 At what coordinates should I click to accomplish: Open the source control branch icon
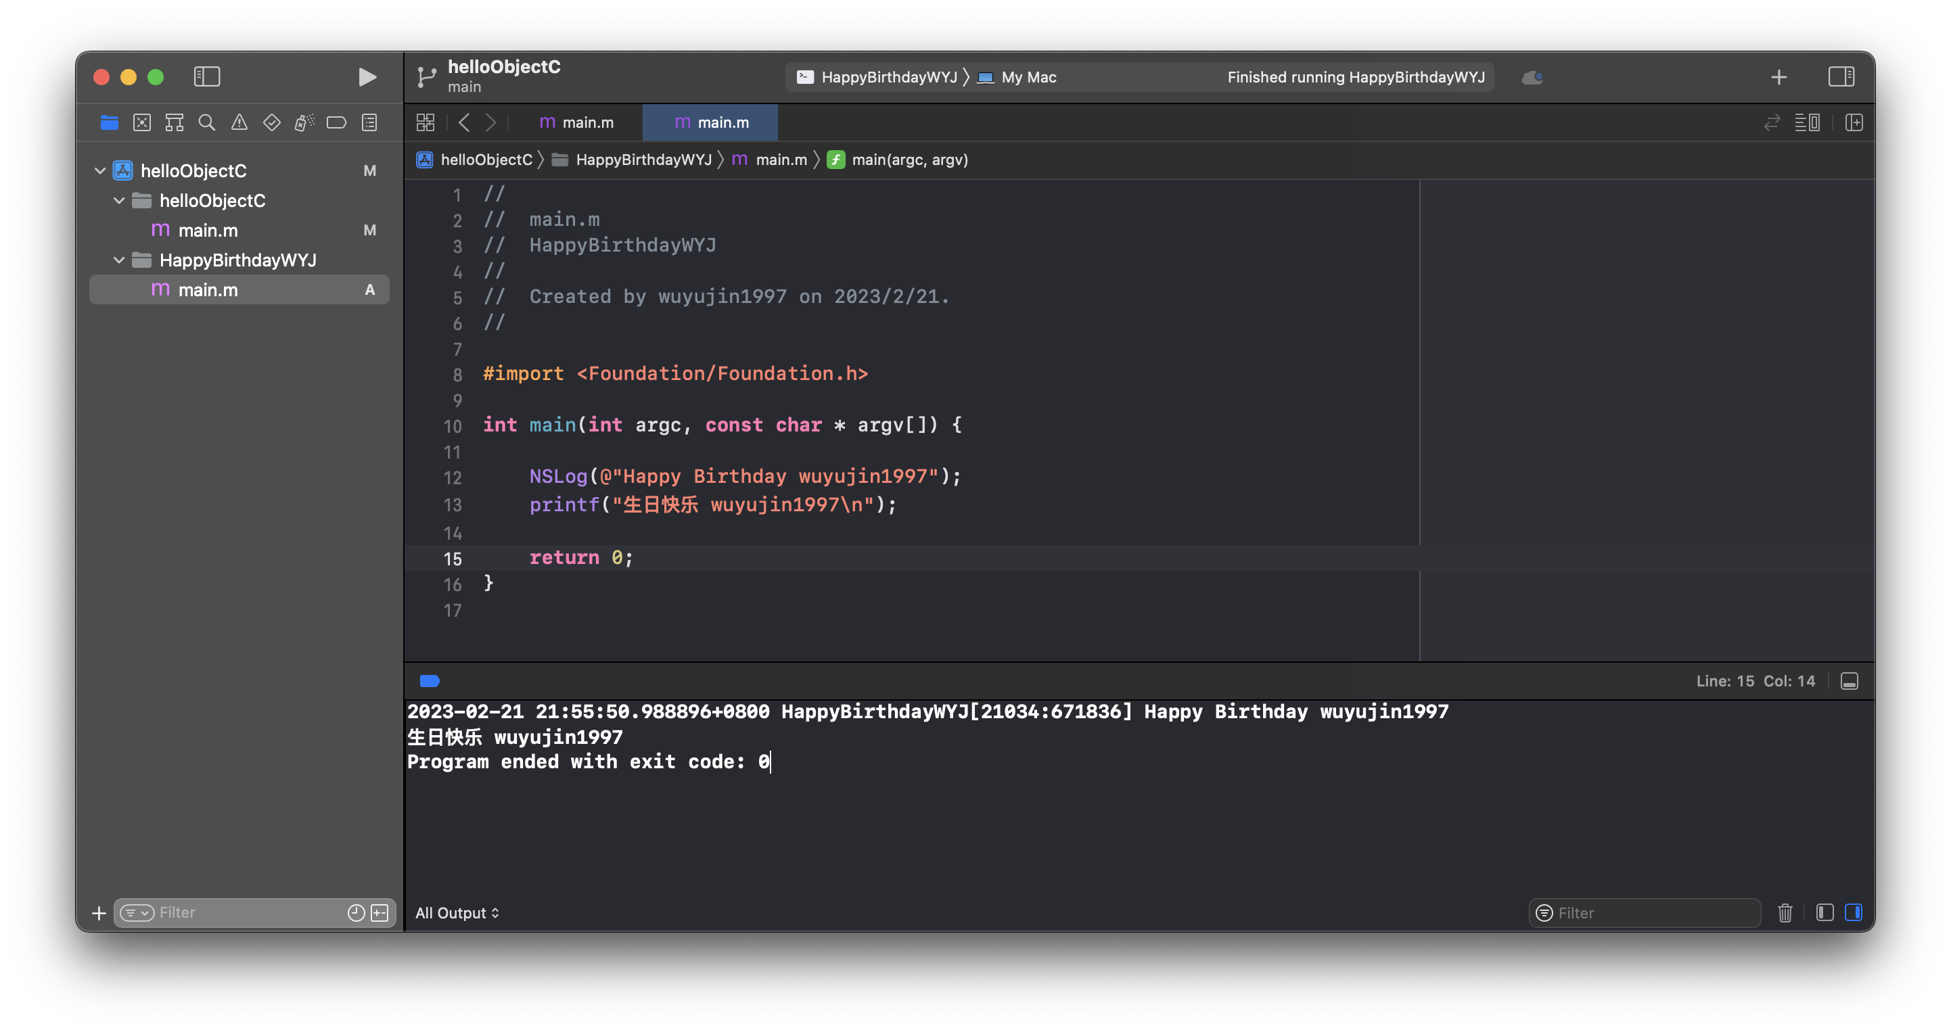pyautogui.click(x=426, y=76)
